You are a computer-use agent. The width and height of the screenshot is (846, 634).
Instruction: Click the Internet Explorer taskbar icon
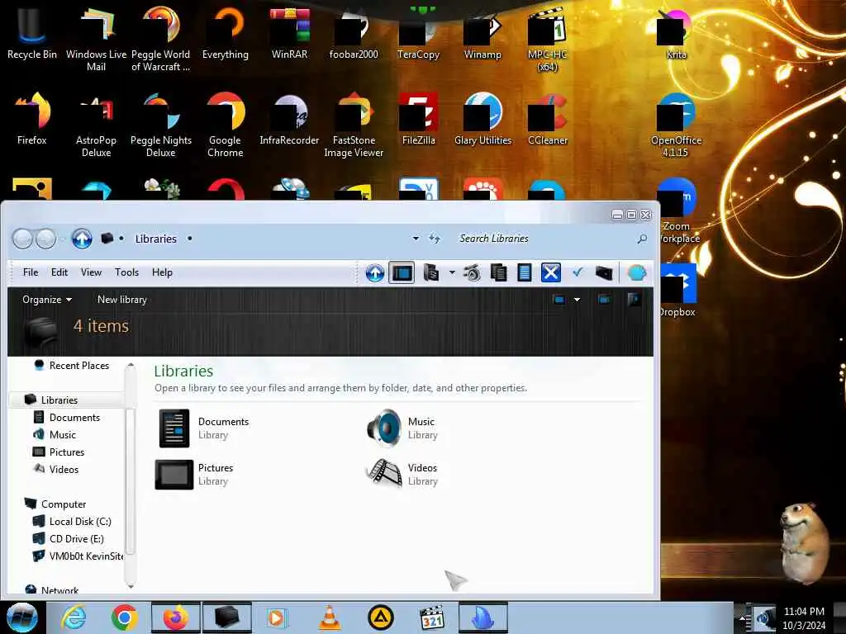[74, 617]
